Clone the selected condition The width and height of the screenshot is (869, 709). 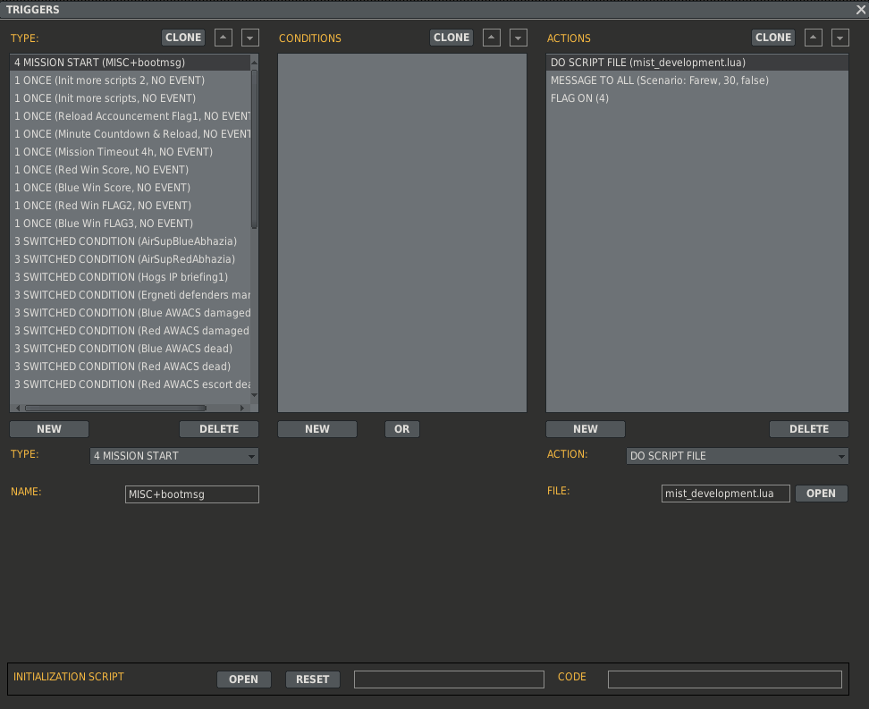click(451, 38)
